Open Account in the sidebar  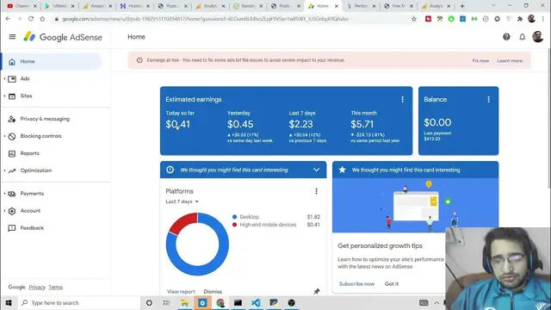click(30, 211)
